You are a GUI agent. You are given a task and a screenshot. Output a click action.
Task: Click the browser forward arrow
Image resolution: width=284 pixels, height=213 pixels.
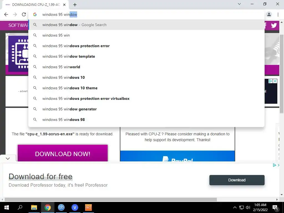click(15, 14)
